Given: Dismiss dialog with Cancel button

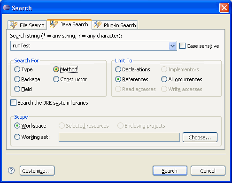Looking at the screenshot, I should (208, 171).
